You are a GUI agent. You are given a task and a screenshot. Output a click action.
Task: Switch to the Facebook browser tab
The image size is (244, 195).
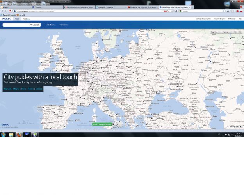48,7
